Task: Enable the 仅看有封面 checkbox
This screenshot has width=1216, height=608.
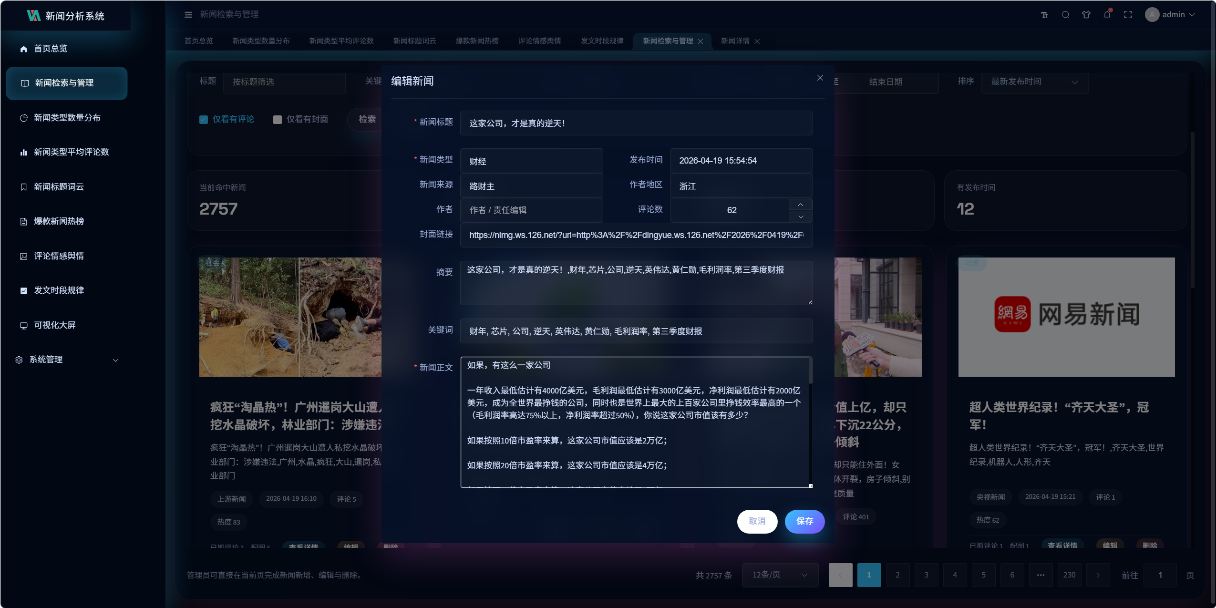Action: 278,120
